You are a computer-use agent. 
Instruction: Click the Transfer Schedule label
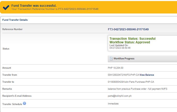tap(12, 104)
